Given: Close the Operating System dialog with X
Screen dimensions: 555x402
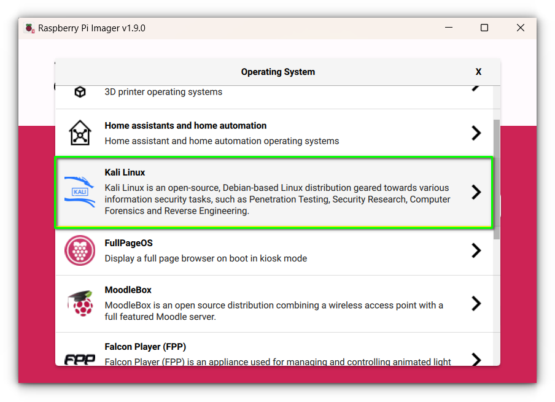Looking at the screenshot, I should 478,72.
